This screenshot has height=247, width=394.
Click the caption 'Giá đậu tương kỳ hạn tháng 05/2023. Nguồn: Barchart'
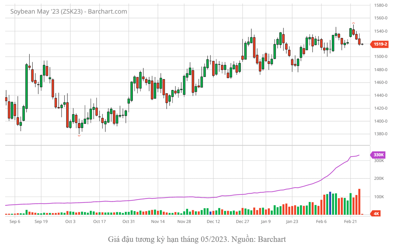click(x=197, y=239)
